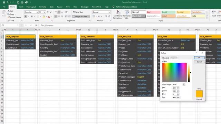Click the Insert Function fx icon
The width and height of the screenshot is (221, 124).
coord(36,25)
